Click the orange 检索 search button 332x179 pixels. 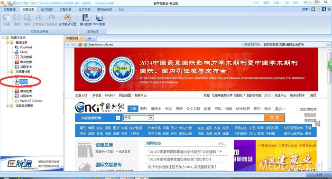coord(275,118)
